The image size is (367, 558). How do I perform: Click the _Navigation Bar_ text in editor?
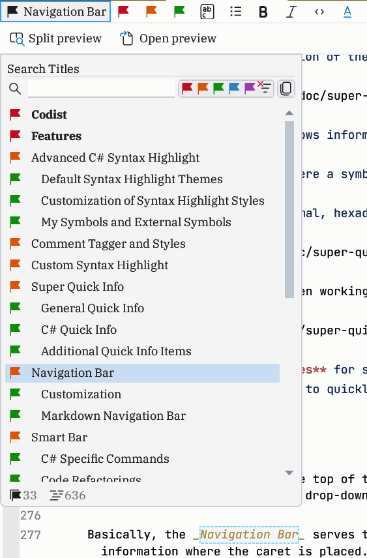point(249,535)
